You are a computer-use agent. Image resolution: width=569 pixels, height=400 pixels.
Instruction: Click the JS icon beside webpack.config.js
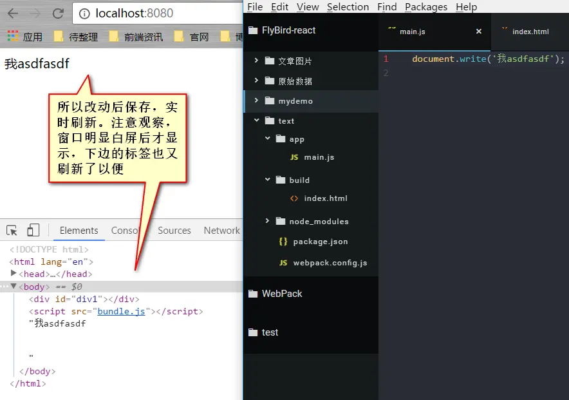pyautogui.click(x=283, y=263)
